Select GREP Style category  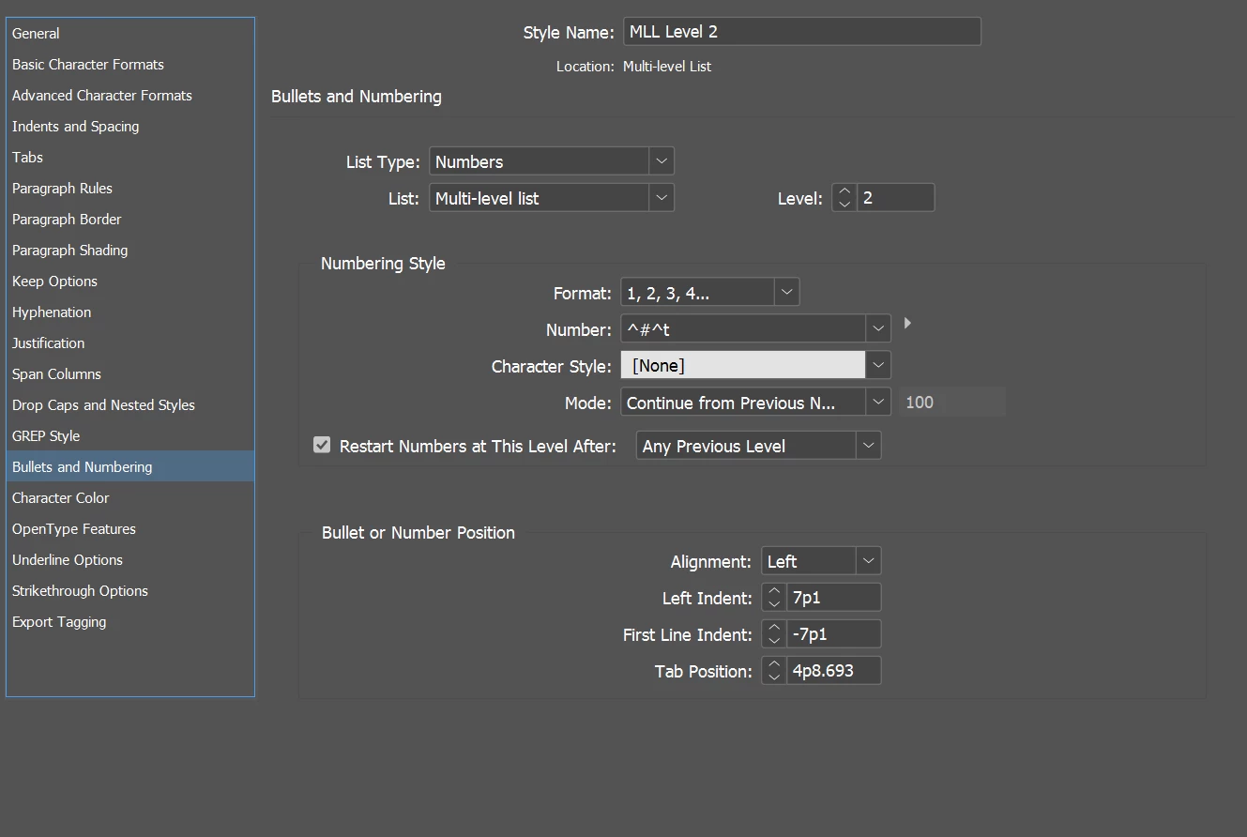pos(129,435)
